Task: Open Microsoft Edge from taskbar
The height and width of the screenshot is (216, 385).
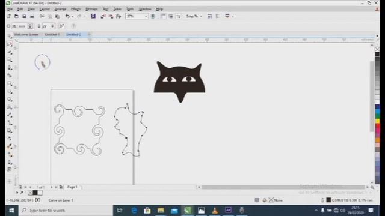Action: click(x=134, y=211)
